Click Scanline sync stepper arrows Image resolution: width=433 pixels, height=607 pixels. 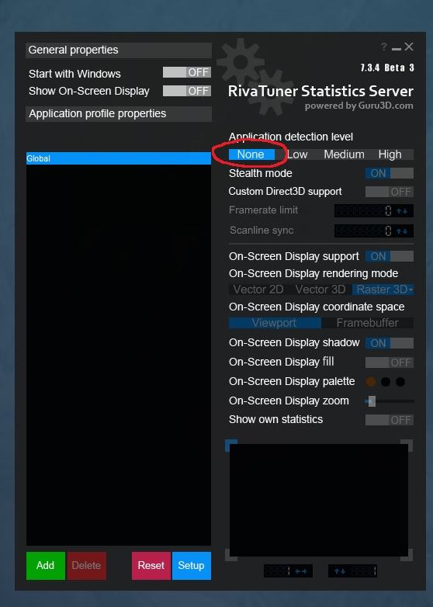(x=403, y=231)
